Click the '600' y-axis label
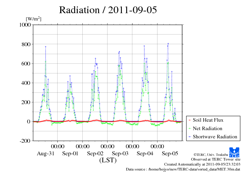Screen dimensions: 246x174 coord(26,63)
